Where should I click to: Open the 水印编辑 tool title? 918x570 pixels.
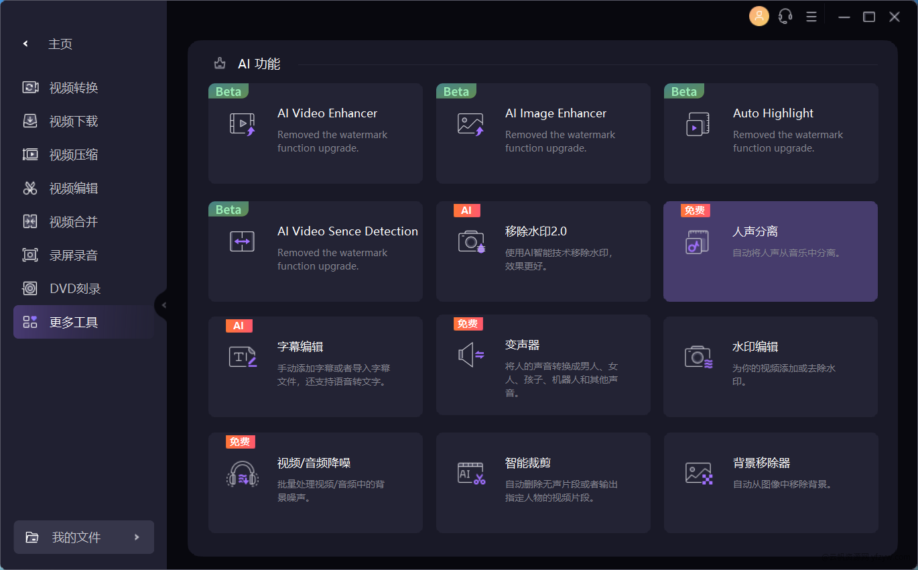coord(755,347)
